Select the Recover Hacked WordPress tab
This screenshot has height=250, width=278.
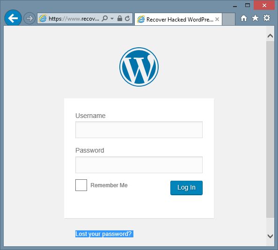(178, 19)
